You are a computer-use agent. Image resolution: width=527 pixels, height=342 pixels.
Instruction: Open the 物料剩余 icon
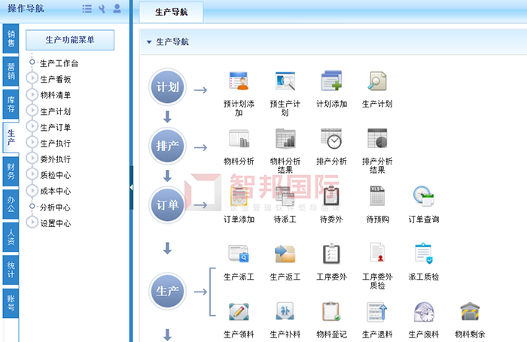[471, 312]
